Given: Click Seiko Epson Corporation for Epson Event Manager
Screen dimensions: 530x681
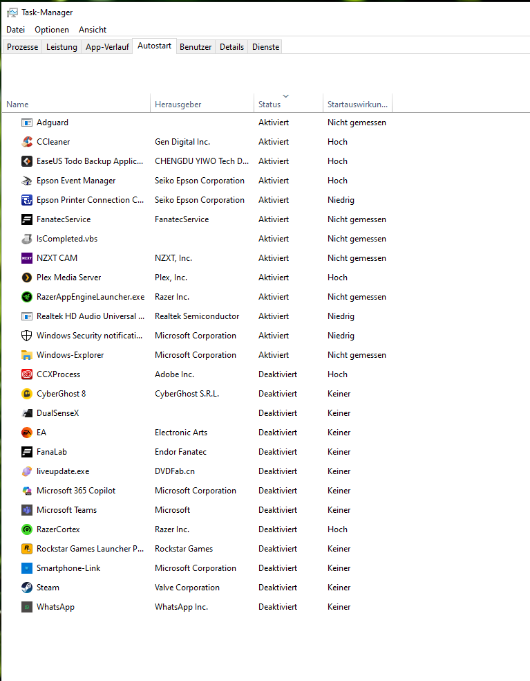Looking at the screenshot, I should pos(200,181).
